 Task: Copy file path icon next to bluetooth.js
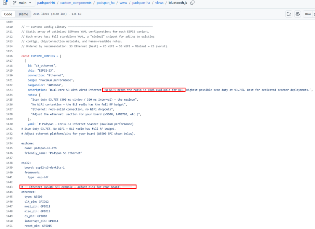[192, 3]
